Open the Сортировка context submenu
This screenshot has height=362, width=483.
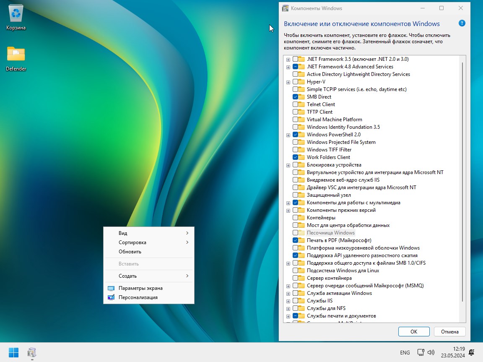pos(149,242)
